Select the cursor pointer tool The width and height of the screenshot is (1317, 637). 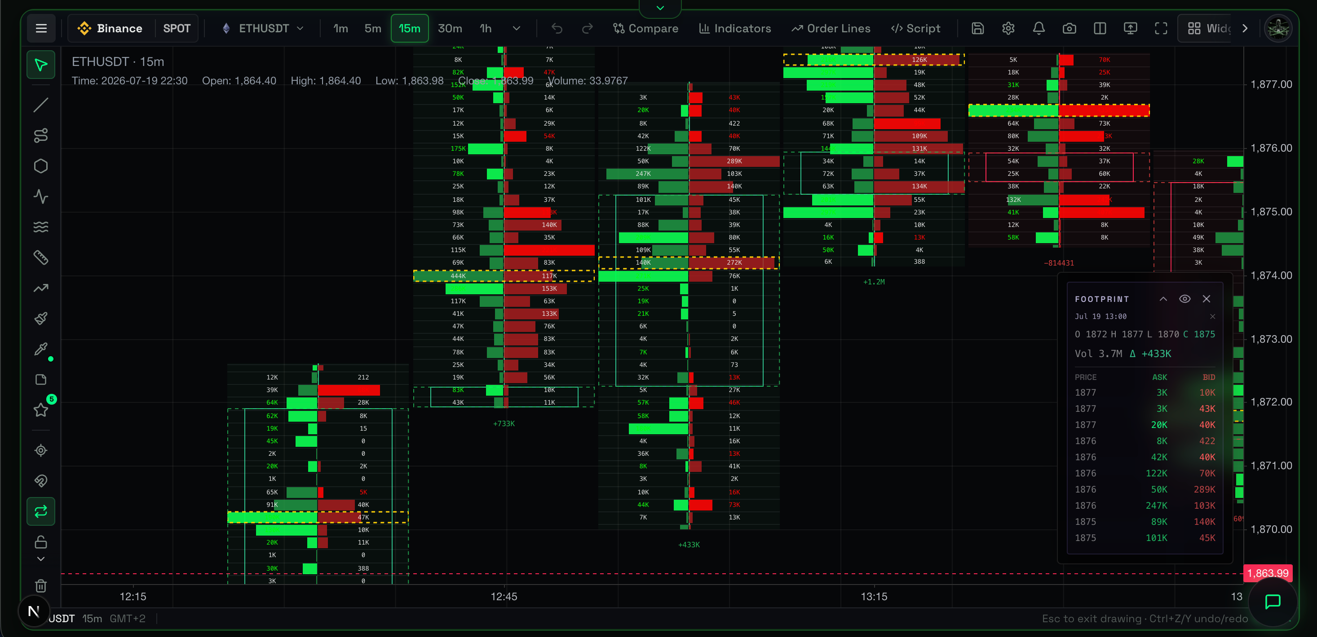coord(41,65)
